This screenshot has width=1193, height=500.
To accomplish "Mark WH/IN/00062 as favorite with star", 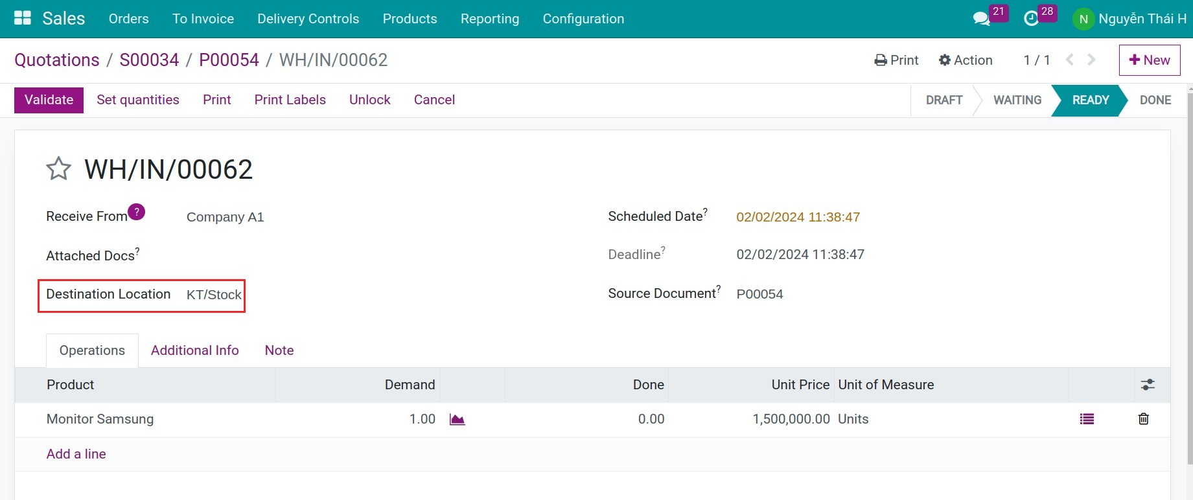I will coord(58,169).
